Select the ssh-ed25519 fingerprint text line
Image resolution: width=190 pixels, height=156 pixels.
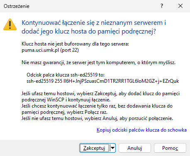coord(103,81)
